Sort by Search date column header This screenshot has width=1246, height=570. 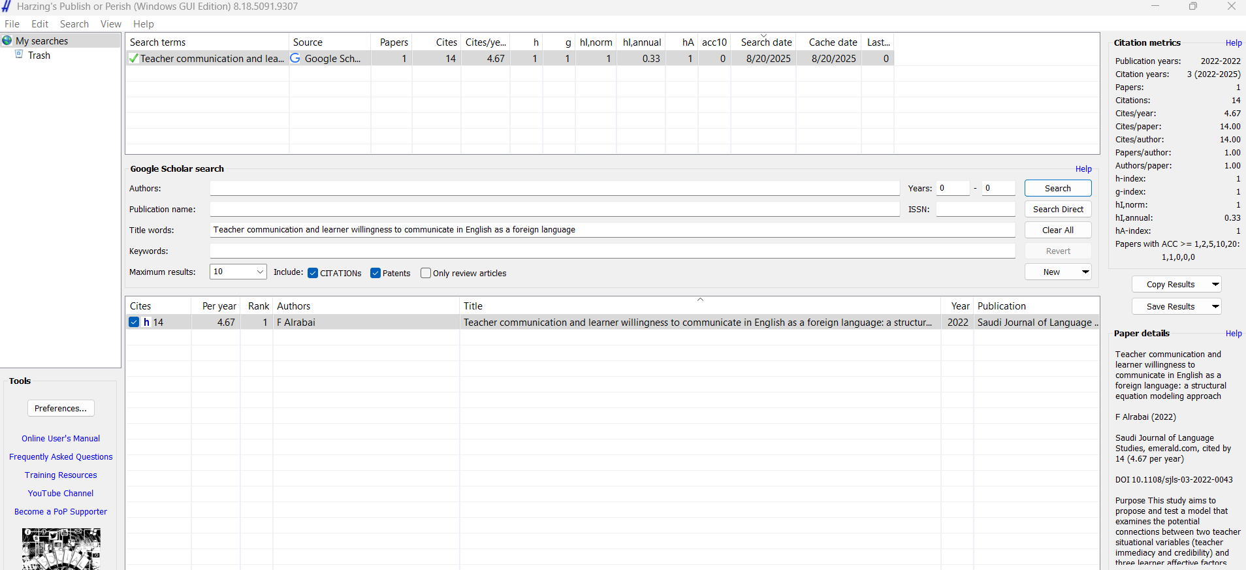click(x=764, y=42)
